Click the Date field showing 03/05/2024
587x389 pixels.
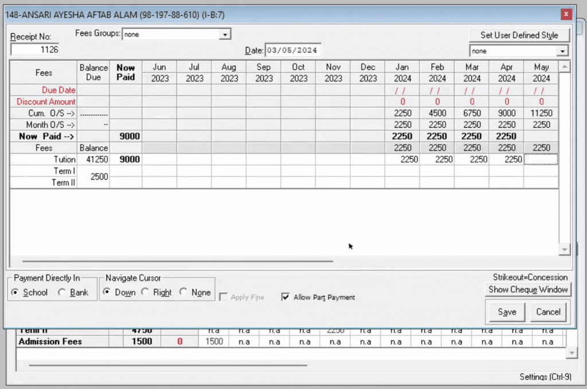click(293, 50)
